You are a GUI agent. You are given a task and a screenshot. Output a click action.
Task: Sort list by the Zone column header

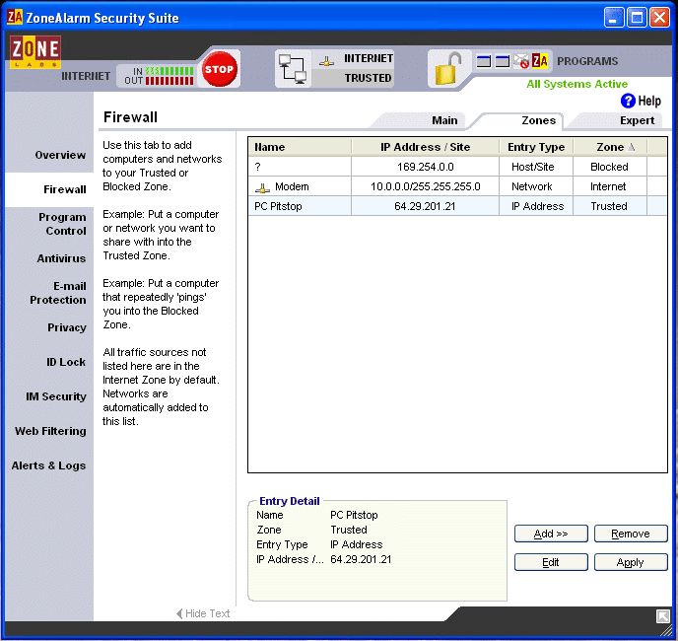pyautogui.click(x=610, y=147)
